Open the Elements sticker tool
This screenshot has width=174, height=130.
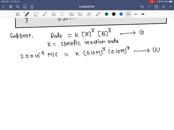71,14
